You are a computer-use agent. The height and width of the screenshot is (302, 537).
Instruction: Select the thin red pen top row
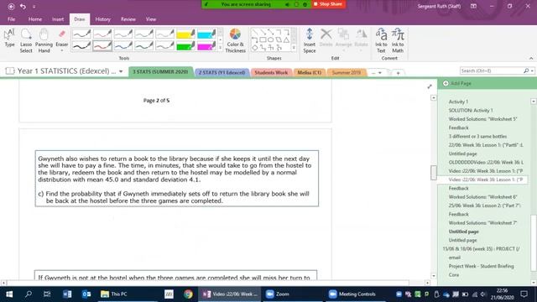coord(102,34)
